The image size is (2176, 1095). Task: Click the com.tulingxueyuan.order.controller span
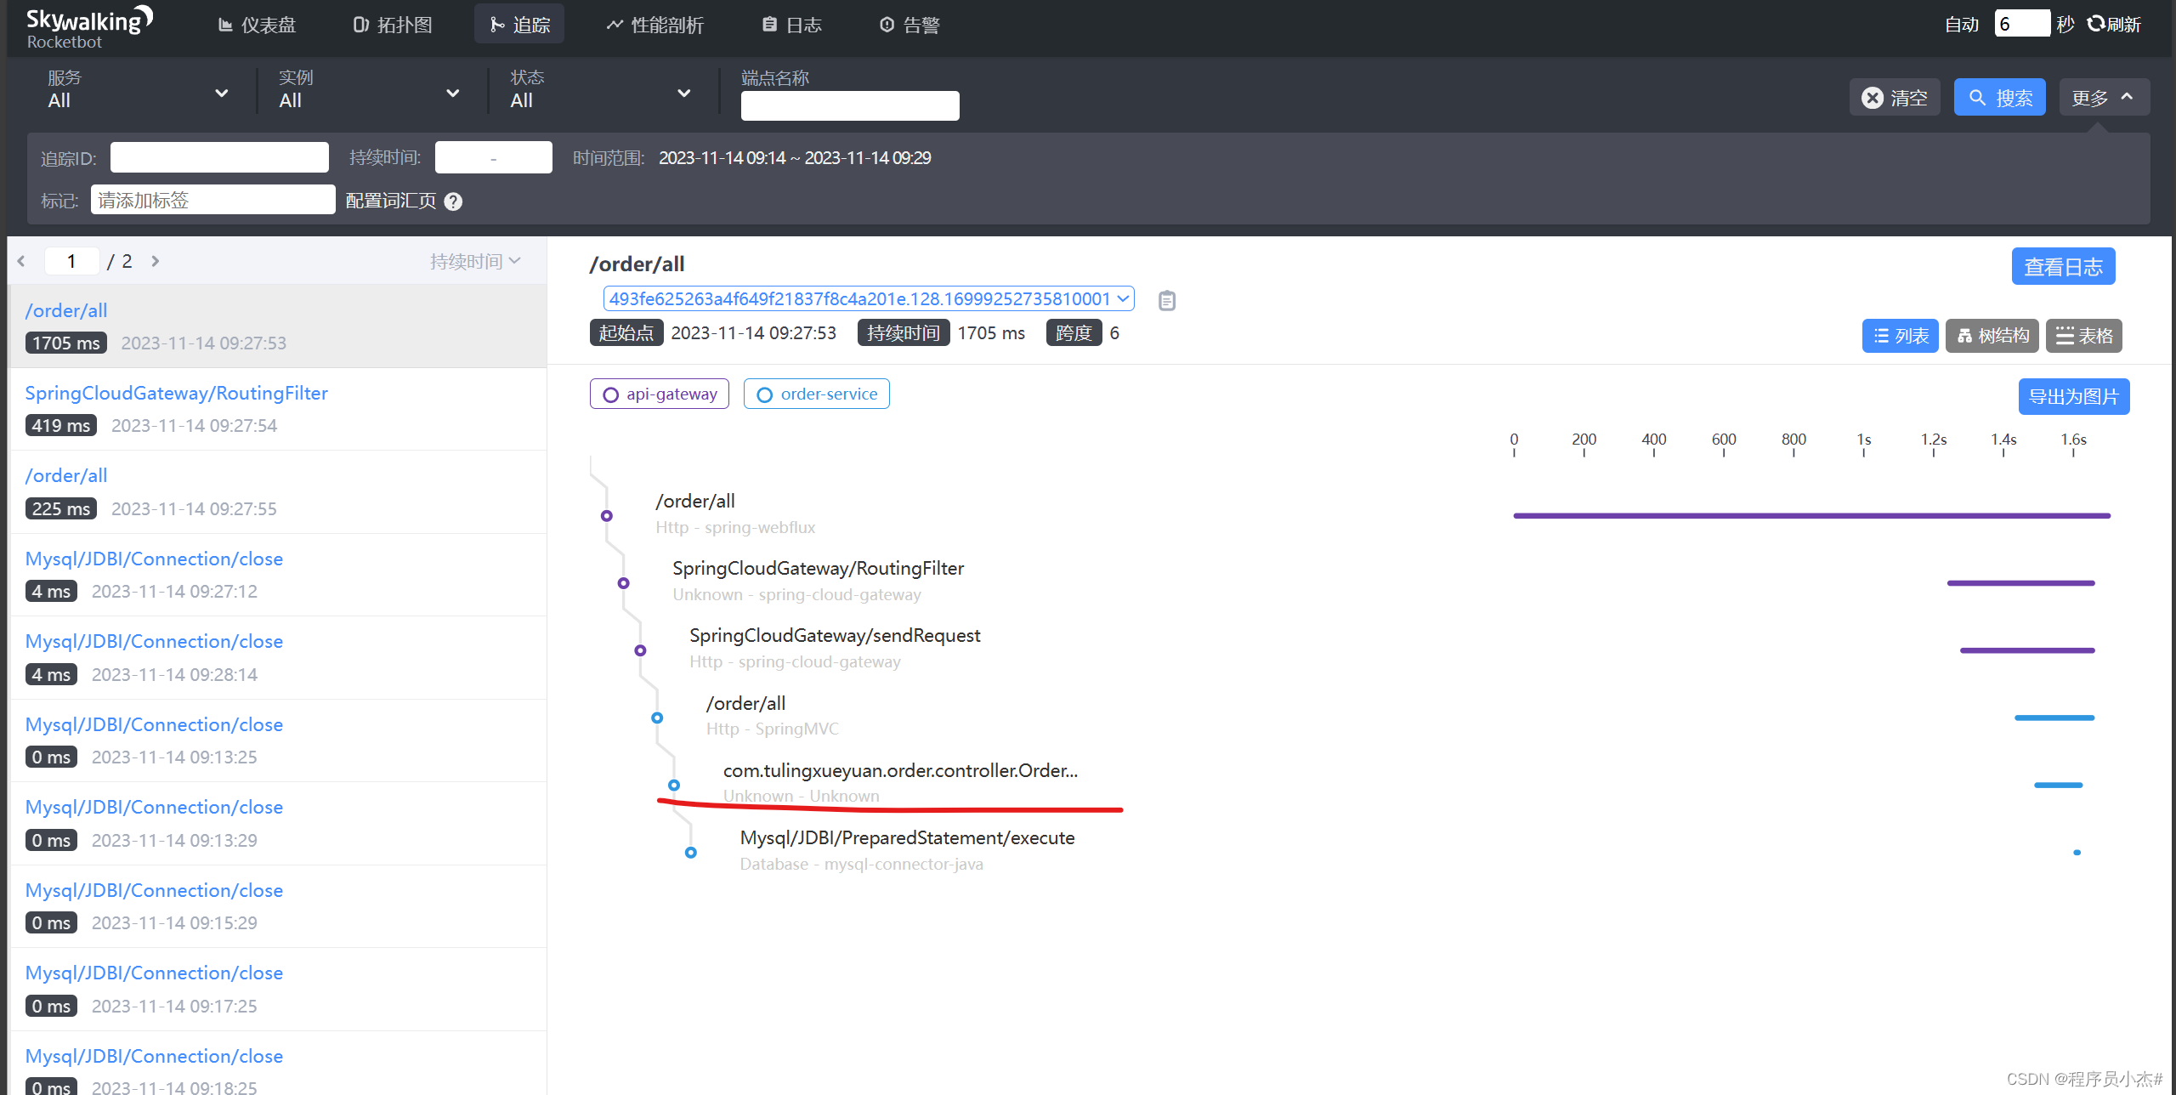coord(900,770)
